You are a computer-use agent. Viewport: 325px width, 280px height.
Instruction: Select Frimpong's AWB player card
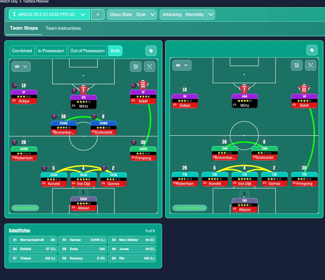[x=143, y=154]
